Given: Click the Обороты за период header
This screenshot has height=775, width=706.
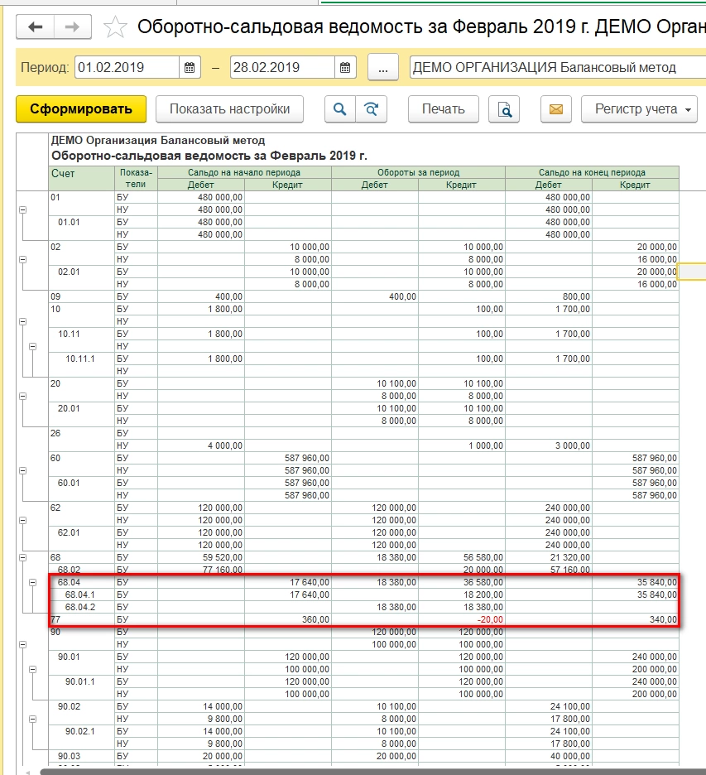Looking at the screenshot, I should coord(419,172).
